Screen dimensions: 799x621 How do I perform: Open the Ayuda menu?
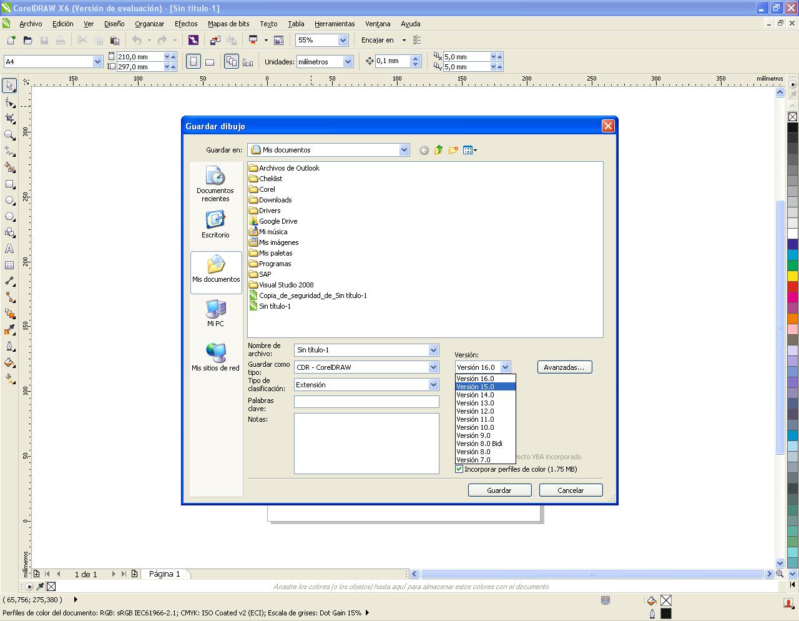tap(410, 24)
